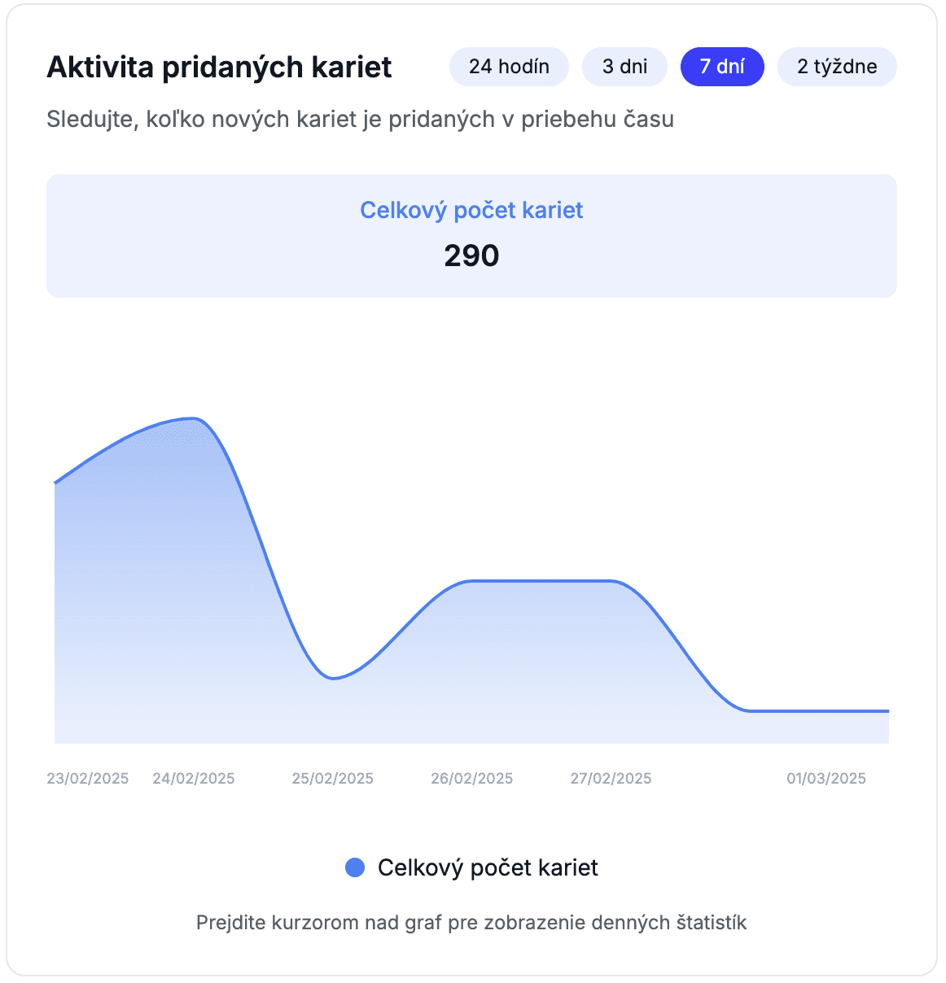946x983 pixels.
Task: Switch to the 2 týždne range
Action: click(x=837, y=67)
